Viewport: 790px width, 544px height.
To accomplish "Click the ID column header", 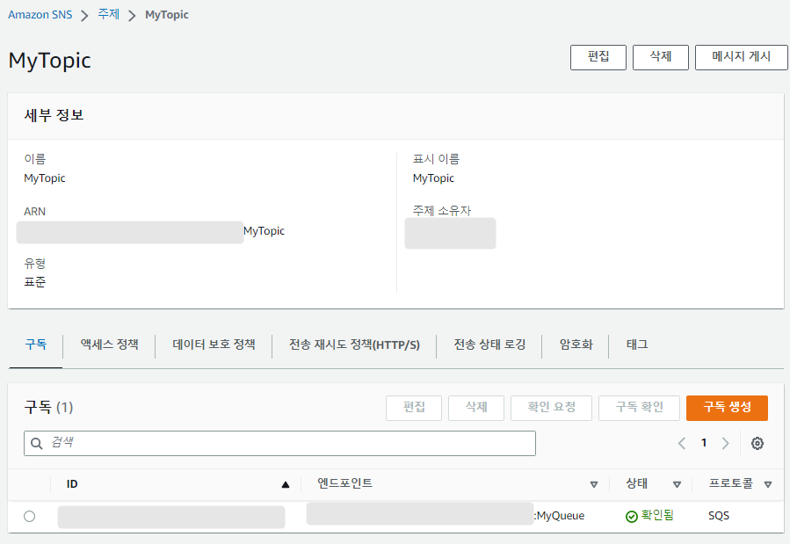I will pos(72,484).
